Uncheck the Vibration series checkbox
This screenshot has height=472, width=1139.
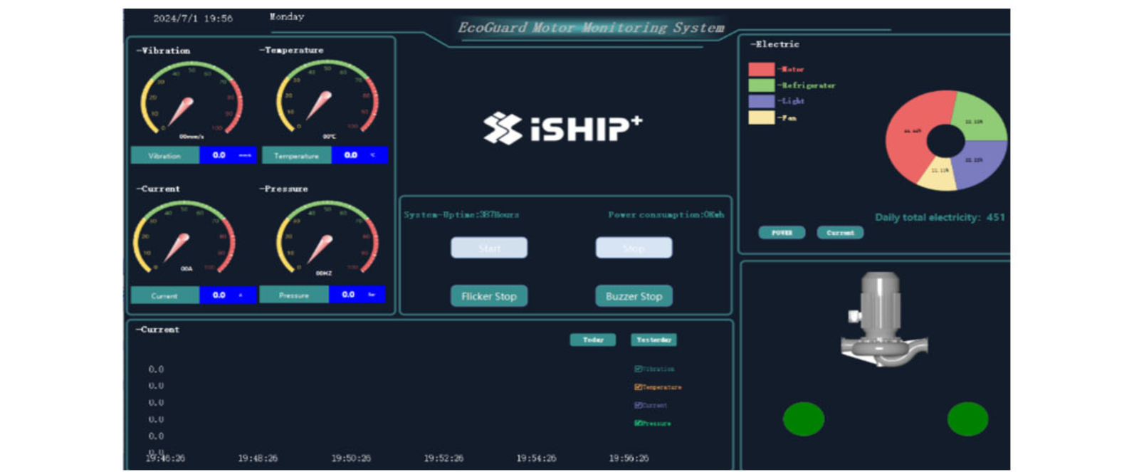[x=638, y=369]
